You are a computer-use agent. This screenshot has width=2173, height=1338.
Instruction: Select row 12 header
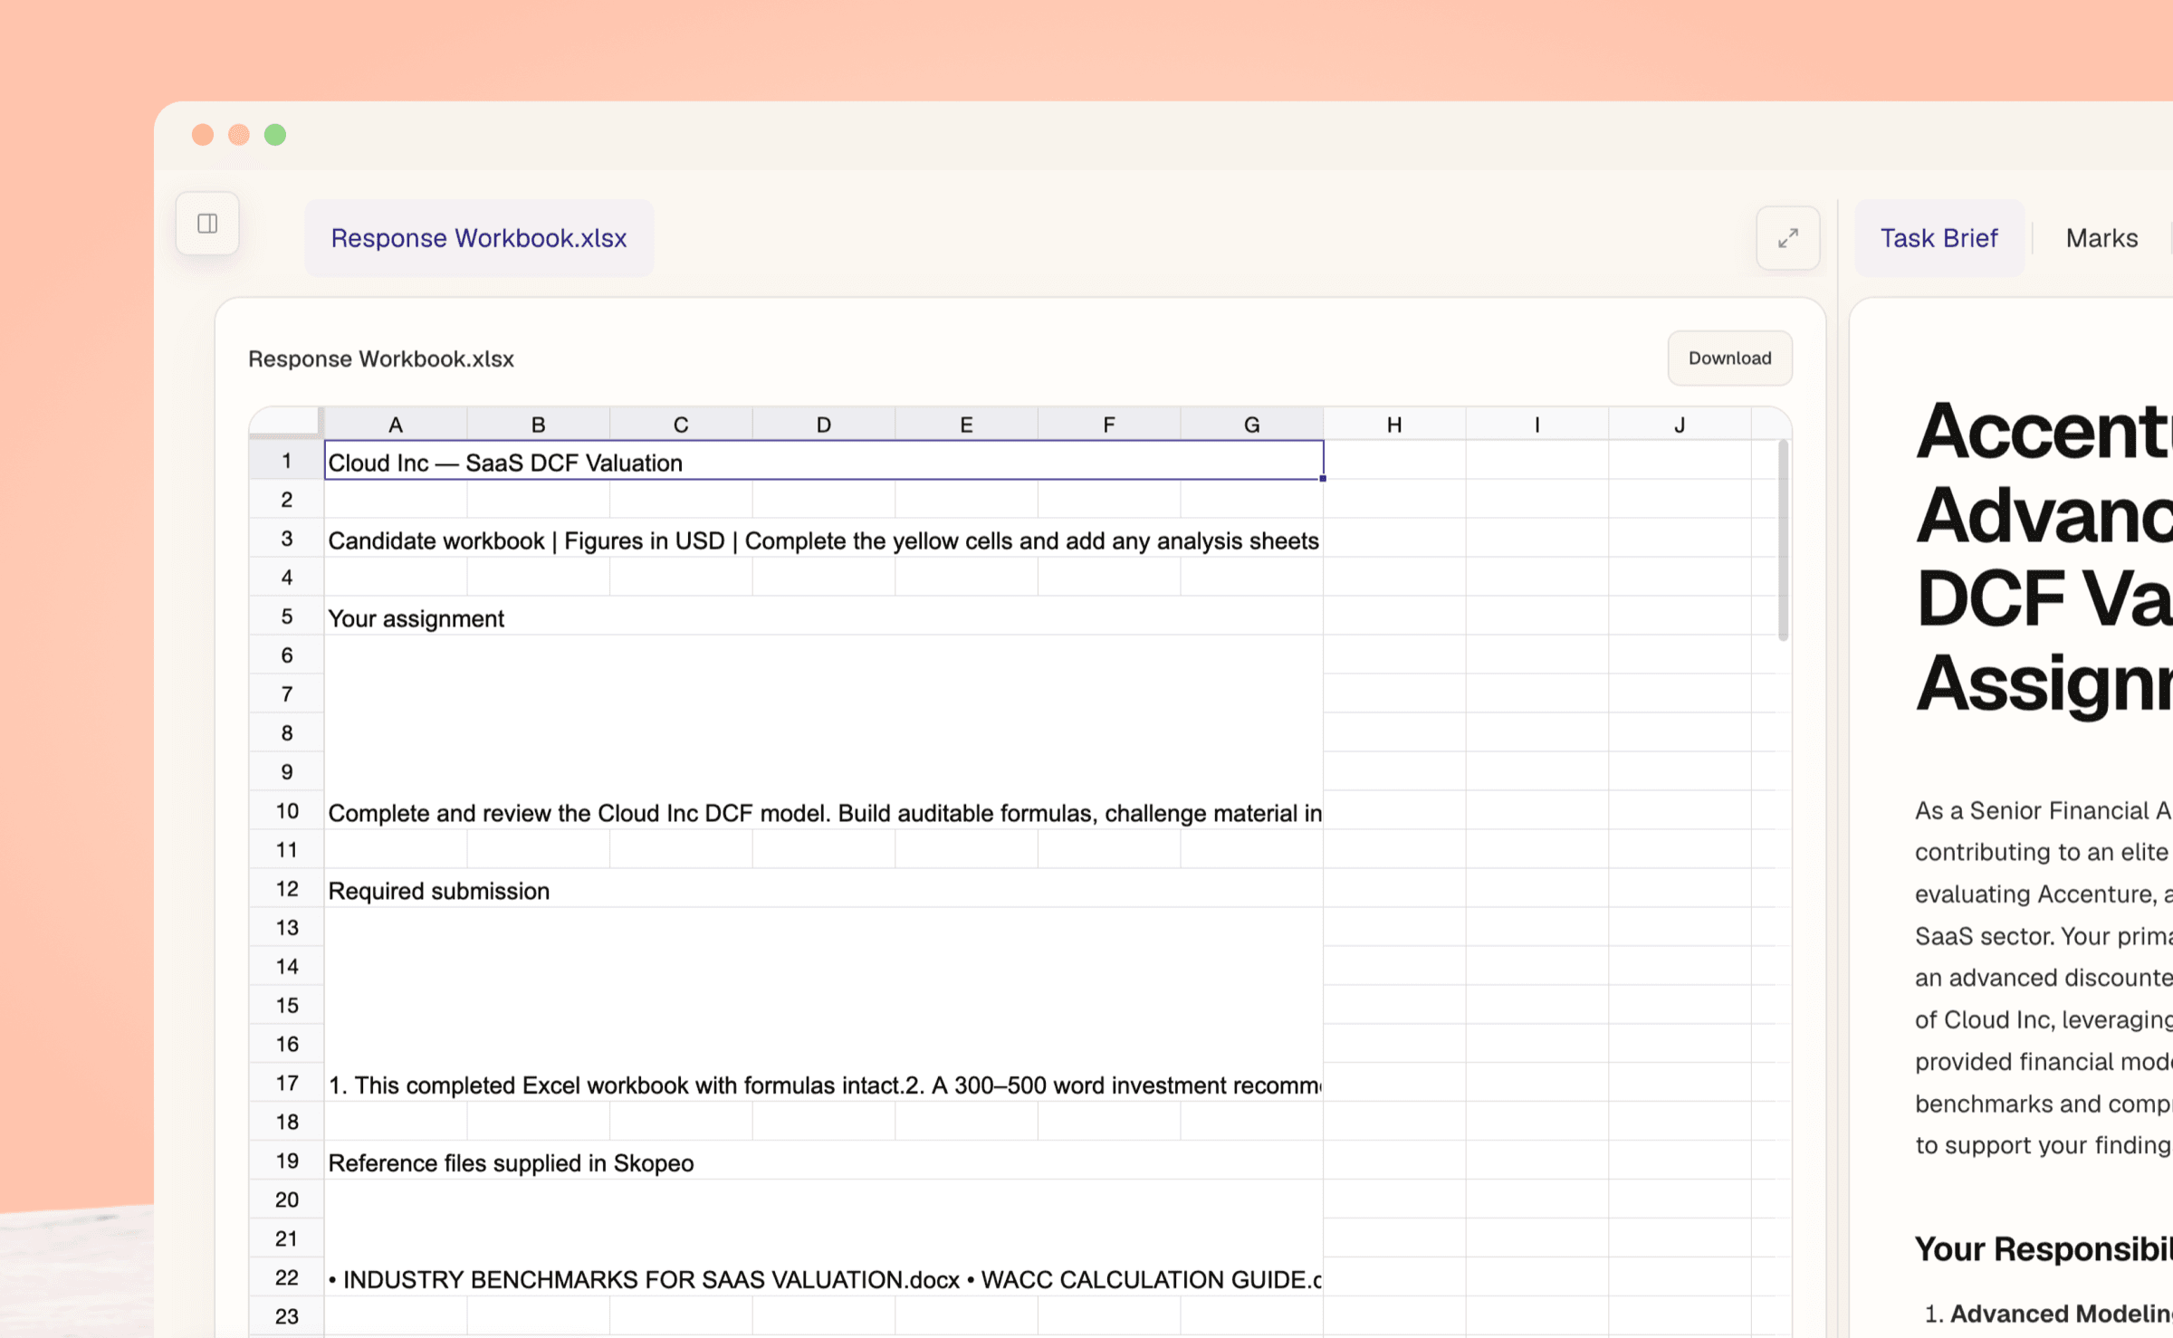coord(286,888)
